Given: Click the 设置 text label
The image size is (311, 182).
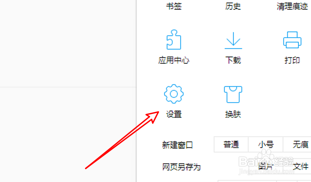Looking at the screenshot, I should [174, 114].
